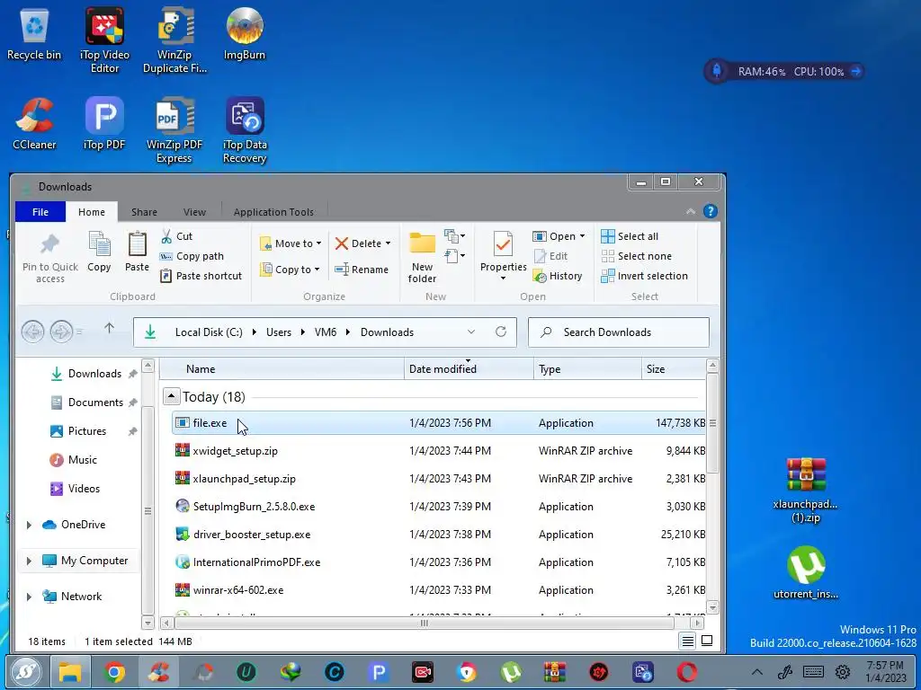The image size is (921, 690).
Task: Click the Copy ribbon button
Action: pyautogui.click(x=99, y=252)
